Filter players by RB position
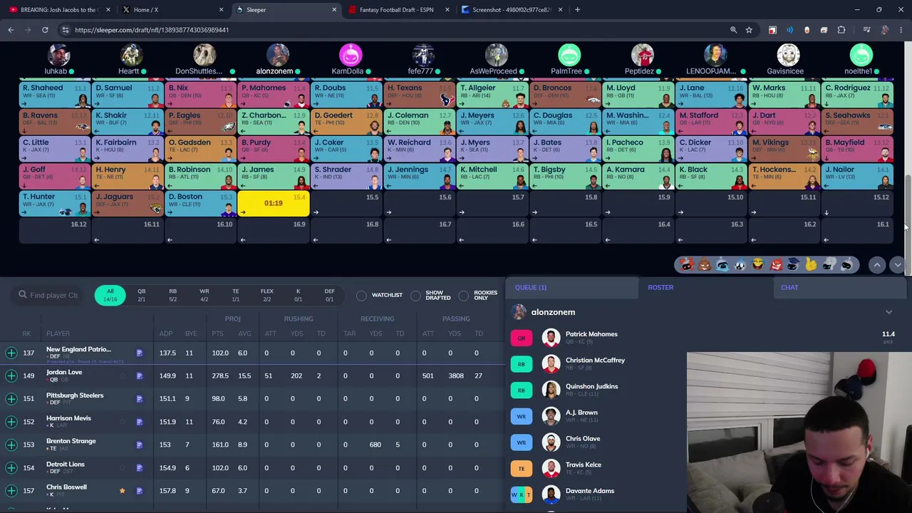 172,295
